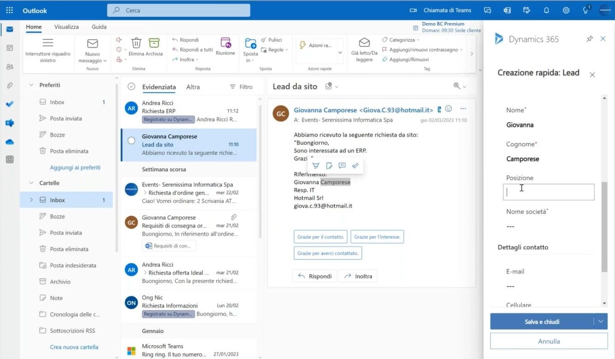
Task: Open Outlook settings gear icon
Action: click(566, 10)
